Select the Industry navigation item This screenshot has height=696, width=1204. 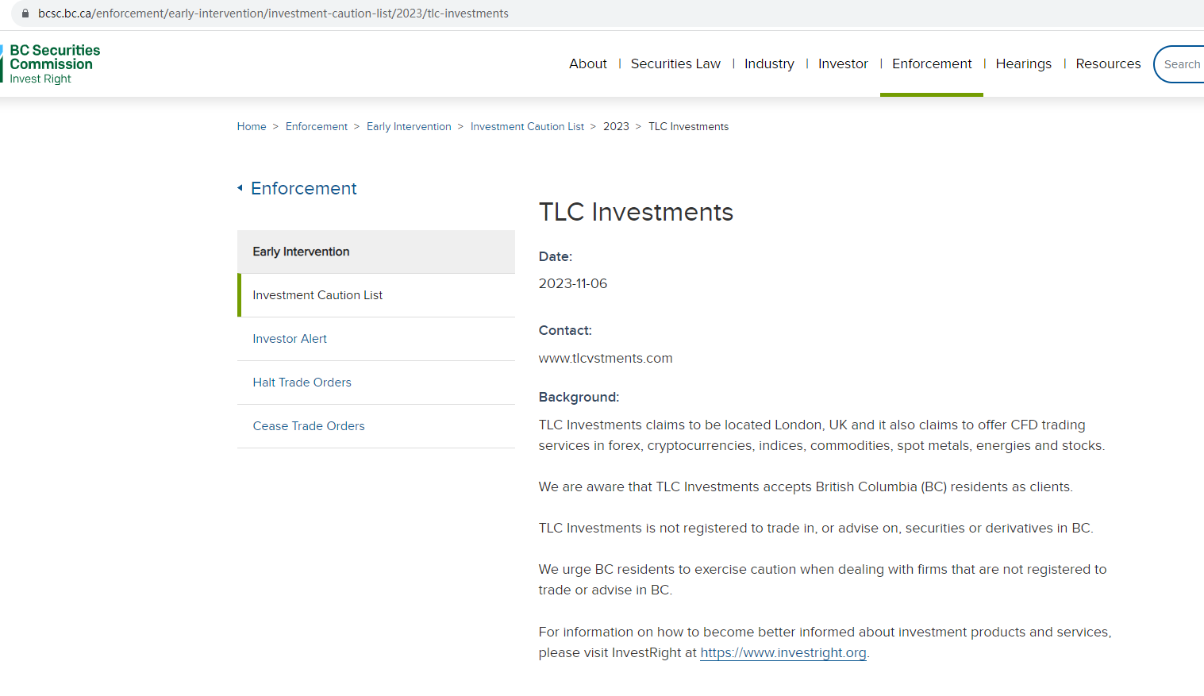pos(768,63)
